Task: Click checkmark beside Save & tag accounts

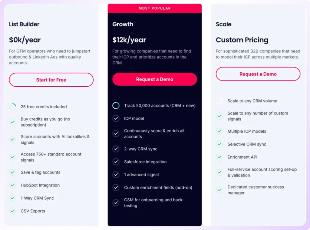Action: (x=12, y=172)
